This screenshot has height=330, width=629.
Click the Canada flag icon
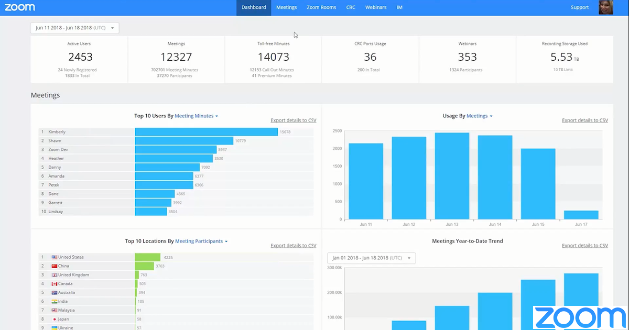coord(54,284)
